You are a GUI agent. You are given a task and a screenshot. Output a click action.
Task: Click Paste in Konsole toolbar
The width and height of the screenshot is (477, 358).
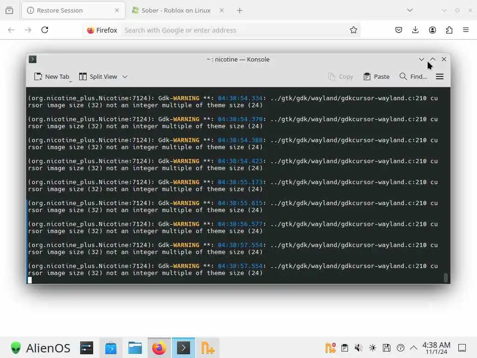[376, 77]
